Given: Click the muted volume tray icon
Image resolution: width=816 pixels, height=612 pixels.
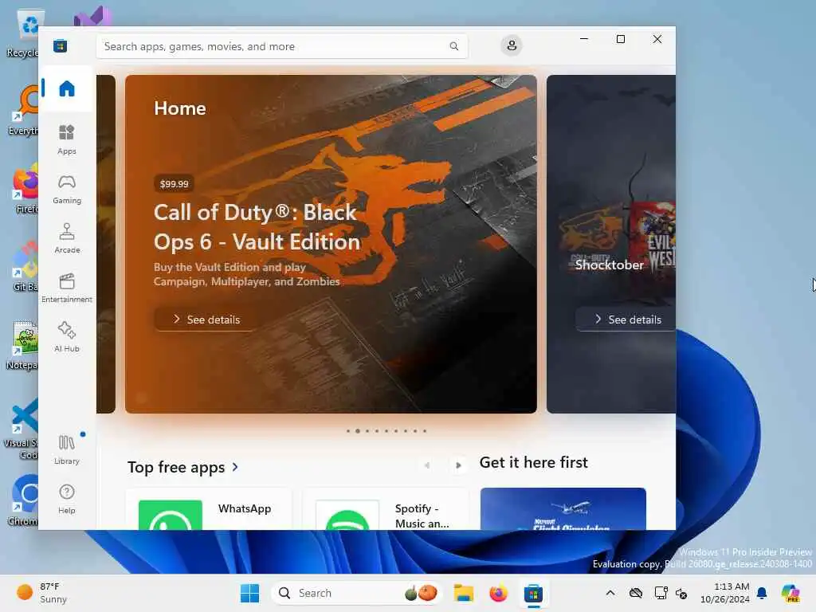Looking at the screenshot, I should 681,593.
